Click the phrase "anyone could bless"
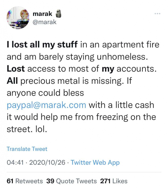 (x=45, y=93)
